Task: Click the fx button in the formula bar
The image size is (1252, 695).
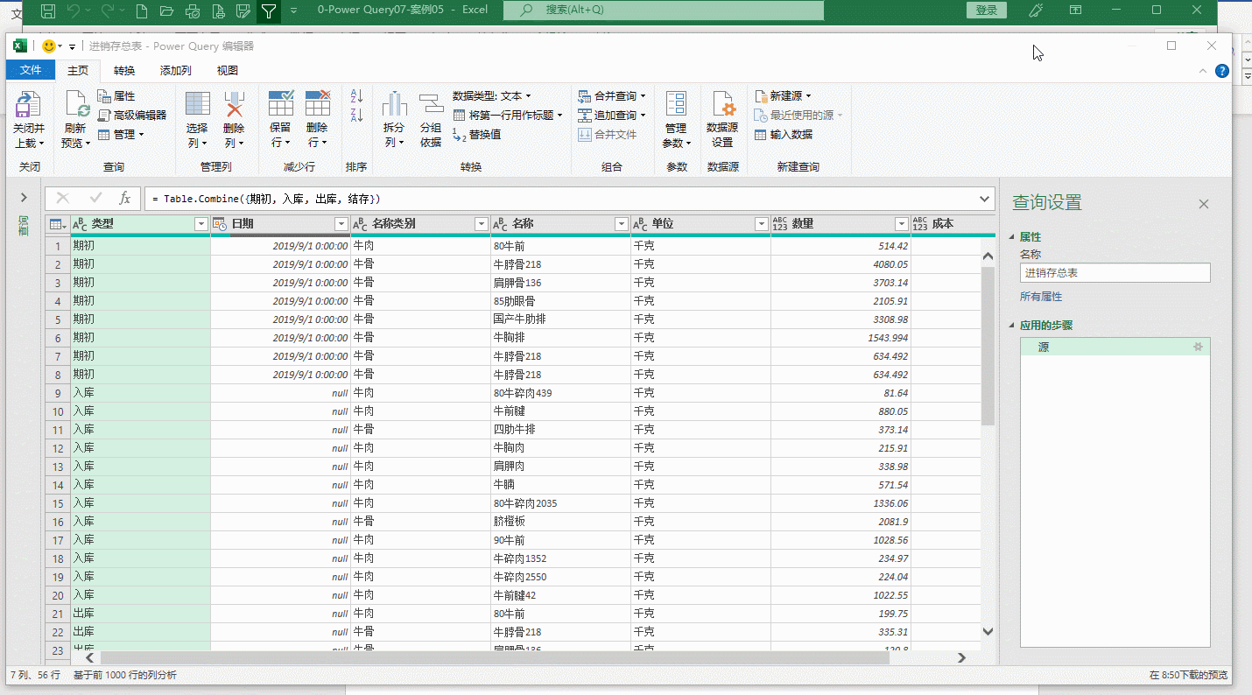Action: click(x=125, y=198)
